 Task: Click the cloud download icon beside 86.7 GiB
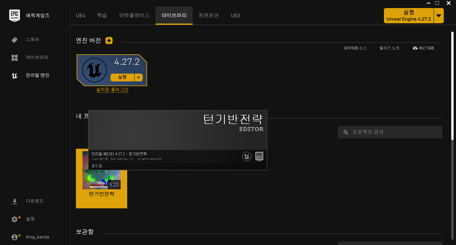pyautogui.click(x=415, y=48)
